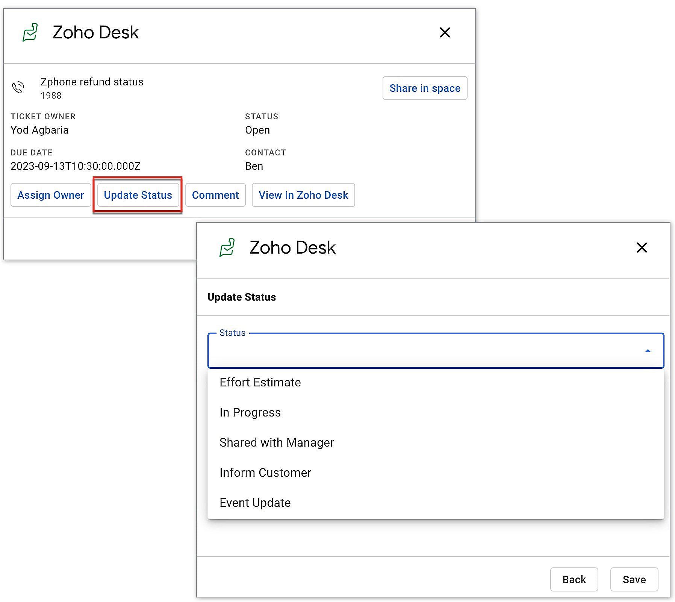Click the Update Status button
This screenshot has height=602, width=675.
138,195
